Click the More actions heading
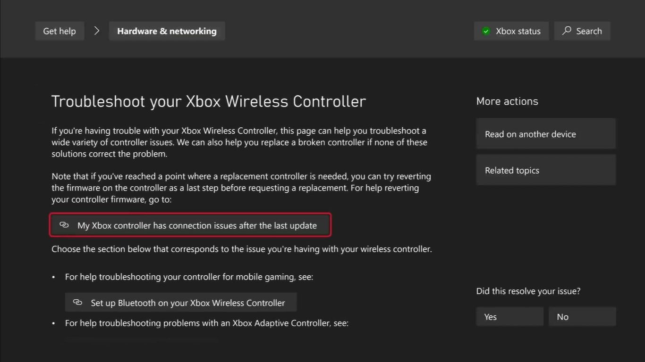Screen dimensions: 645x362 (507, 101)
